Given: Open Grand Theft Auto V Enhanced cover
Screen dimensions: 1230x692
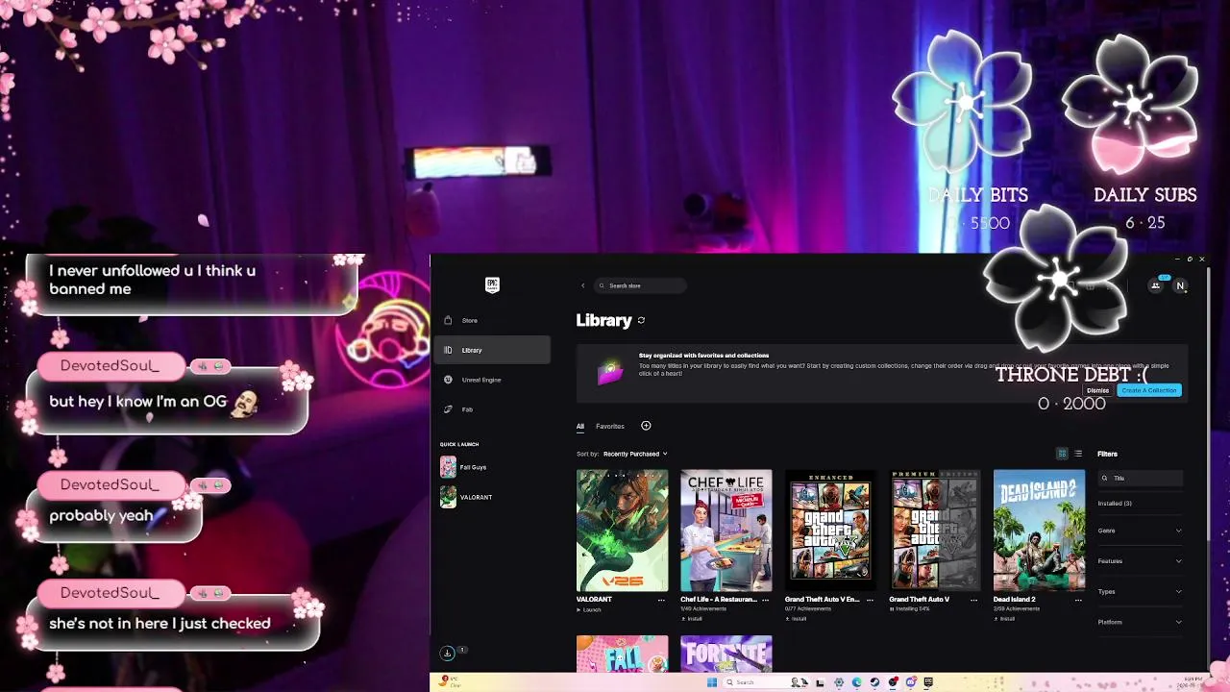Looking at the screenshot, I should coord(830,531).
